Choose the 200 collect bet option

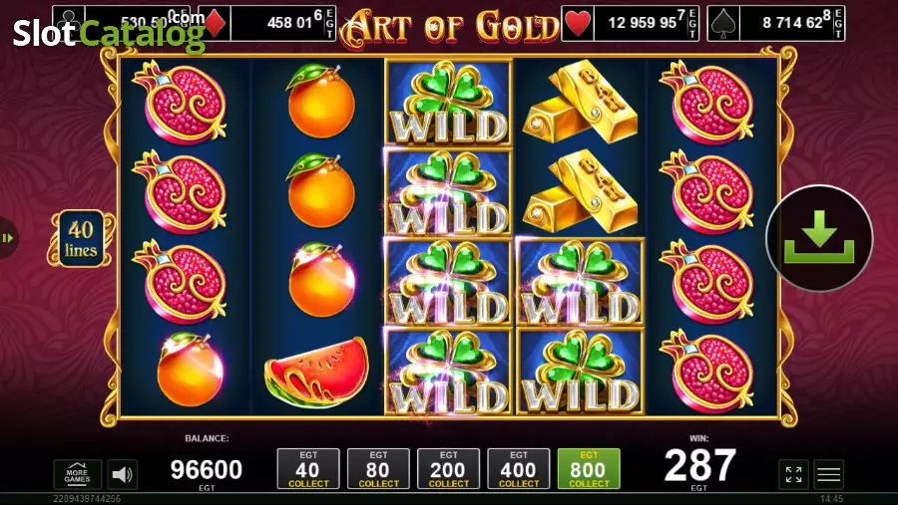448,469
